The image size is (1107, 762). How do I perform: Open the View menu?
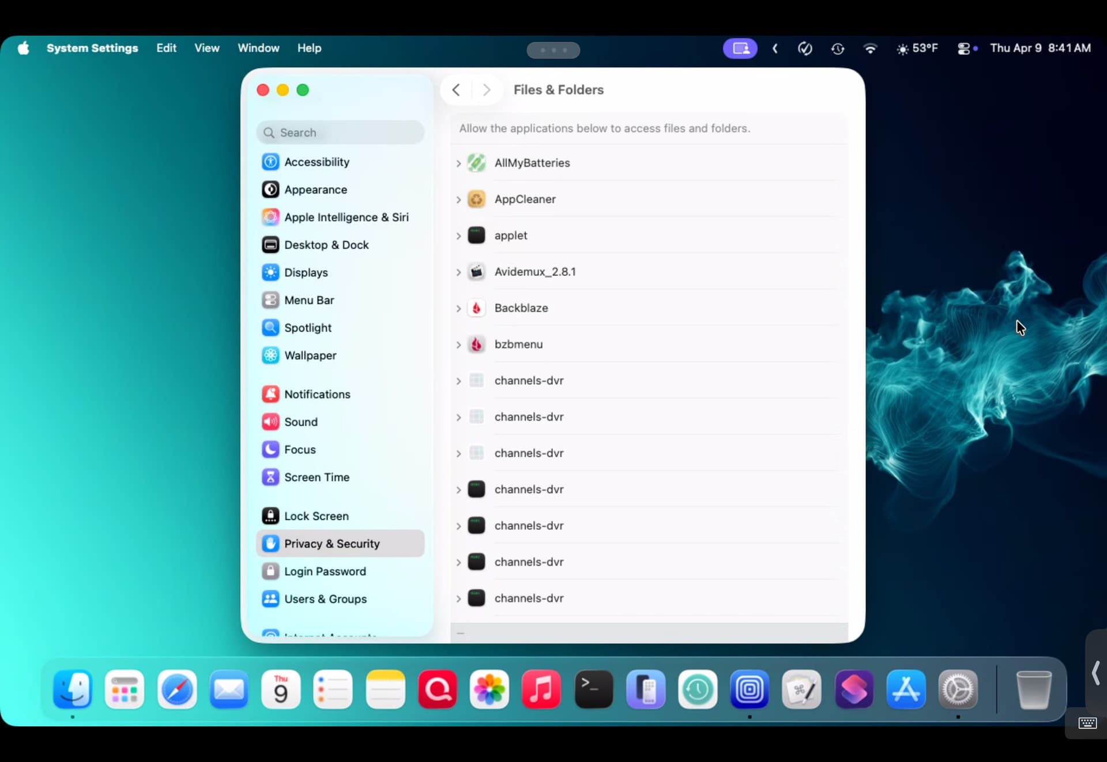tap(206, 48)
